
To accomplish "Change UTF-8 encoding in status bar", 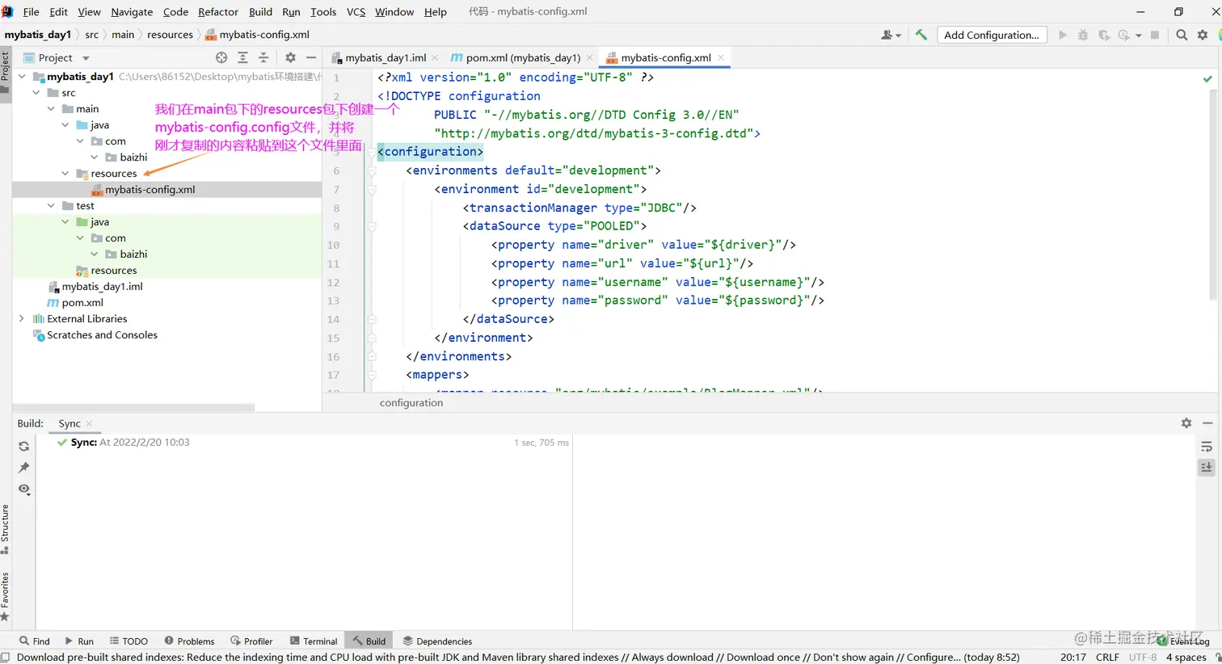I will tap(1143, 657).
